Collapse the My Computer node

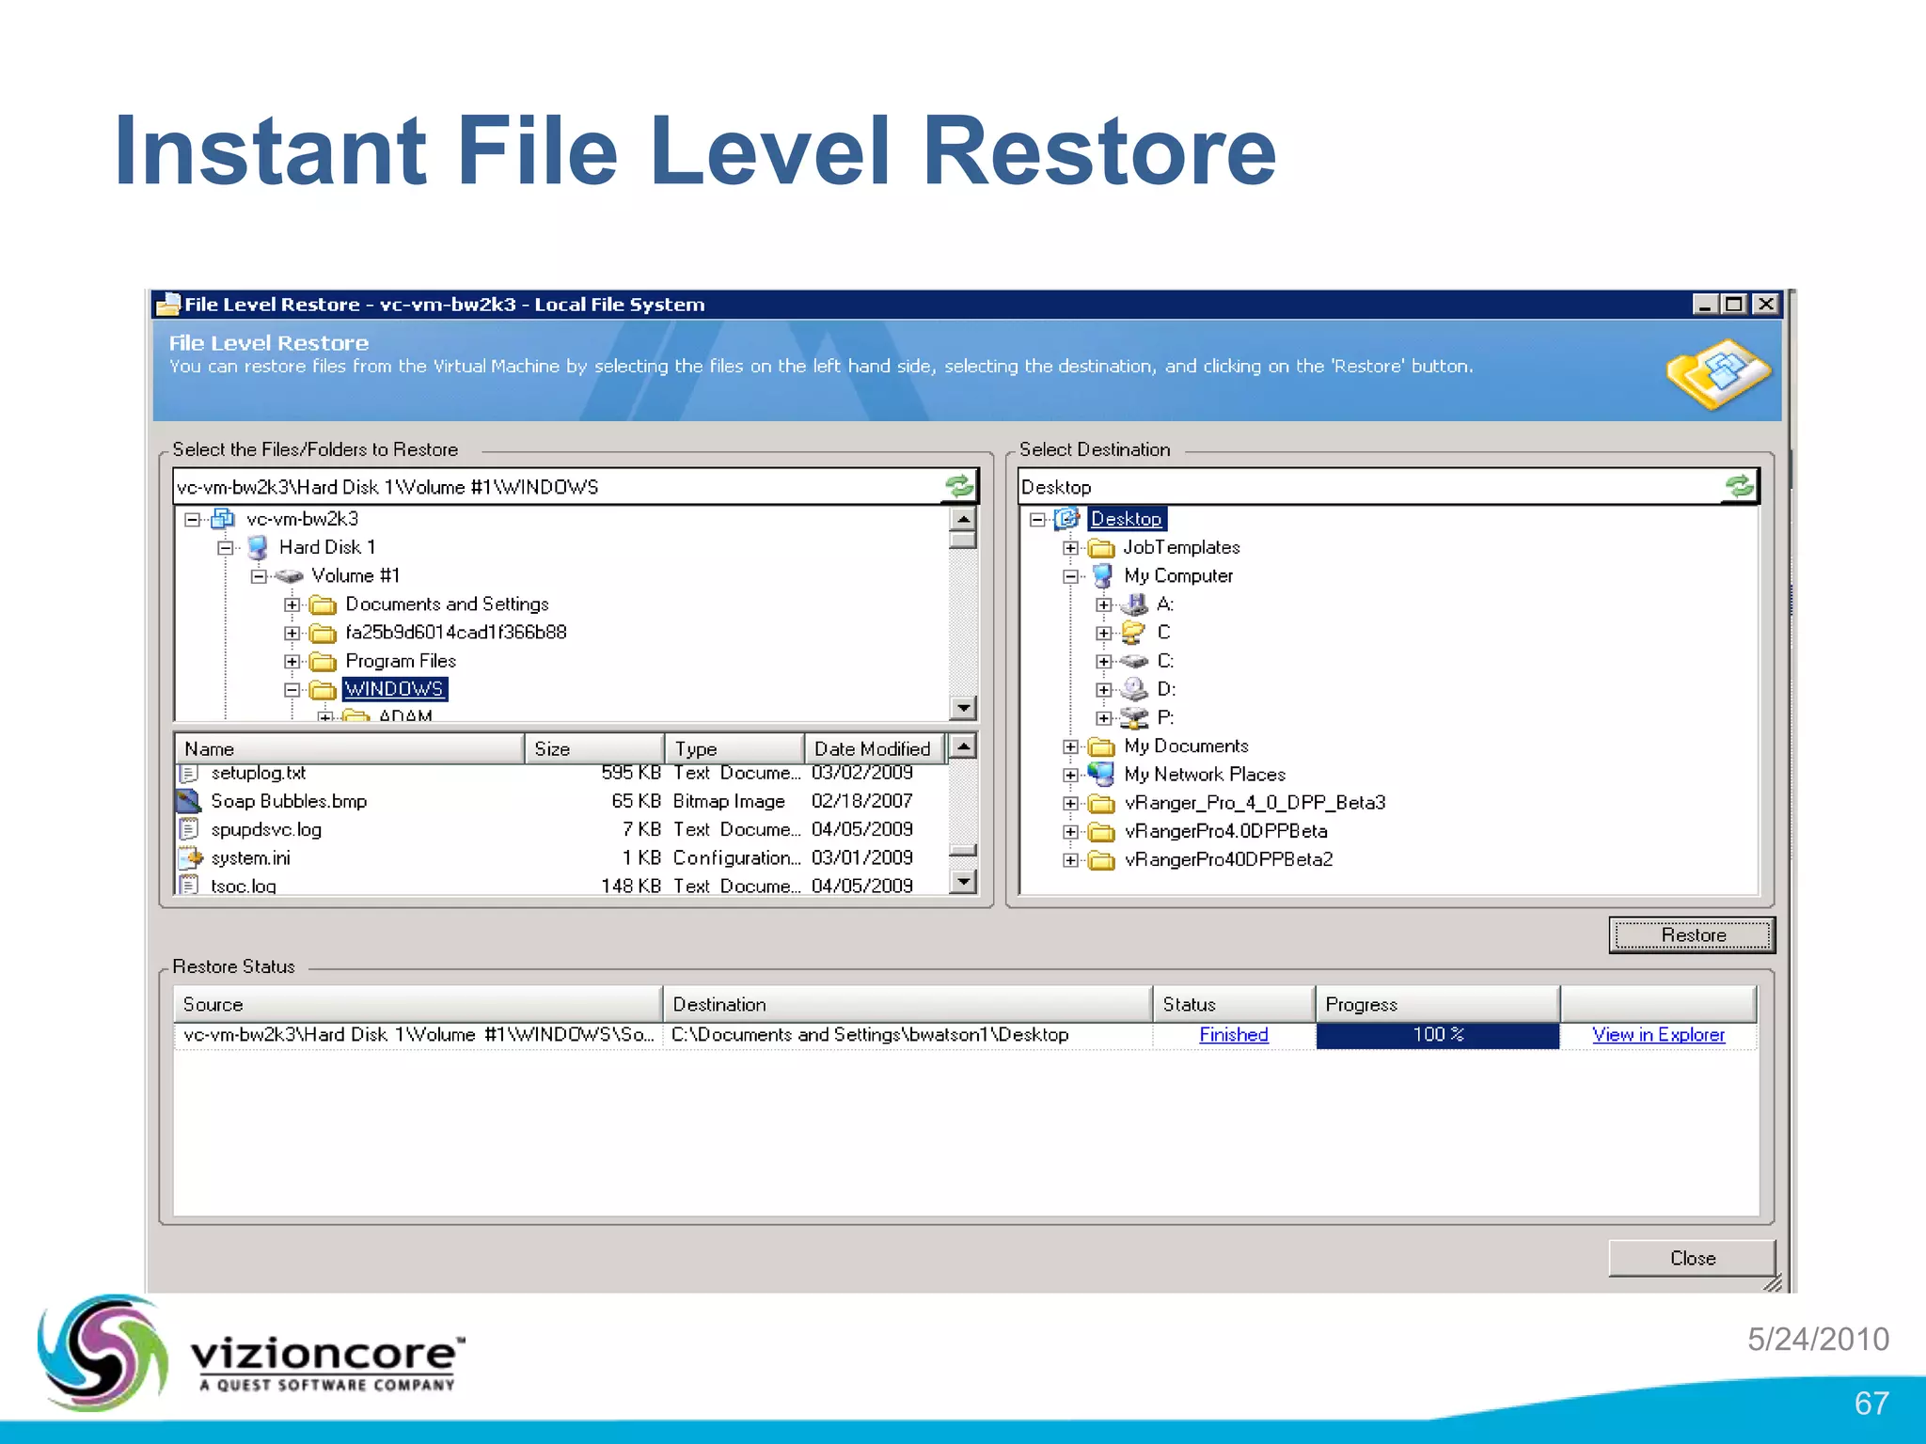pyautogui.click(x=1071, y=576)
